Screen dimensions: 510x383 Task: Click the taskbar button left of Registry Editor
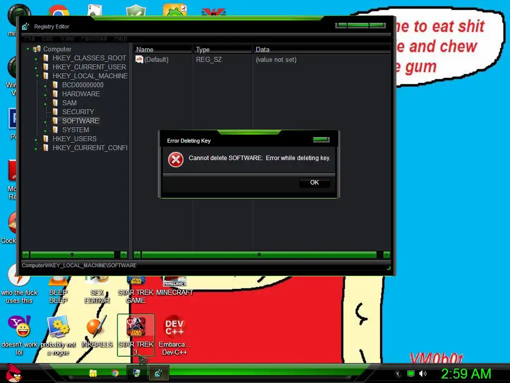[x=136, y=373]
